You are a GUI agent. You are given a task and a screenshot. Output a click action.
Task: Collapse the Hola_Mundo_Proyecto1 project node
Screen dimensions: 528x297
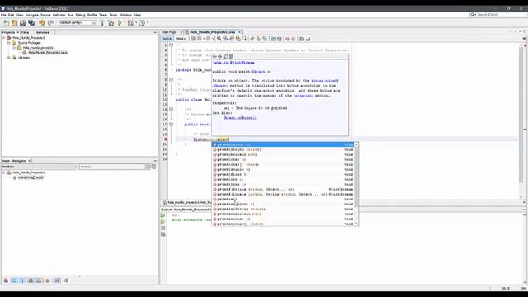tap(3, 38)
